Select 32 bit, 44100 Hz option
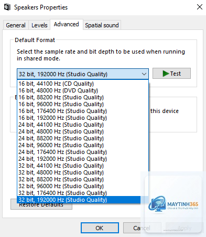The width and height of the screenshot is (206, 237). pyautogui.click(x=83, y=166)
